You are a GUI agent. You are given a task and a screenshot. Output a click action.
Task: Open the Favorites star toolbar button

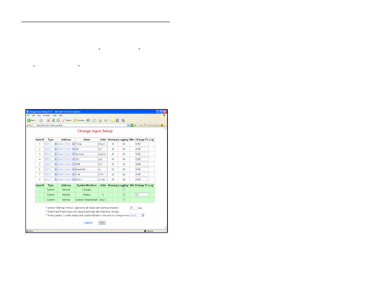point(79,120)
